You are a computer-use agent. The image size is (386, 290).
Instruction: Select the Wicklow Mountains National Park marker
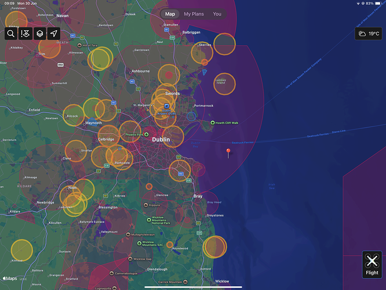tap(149, 220)
